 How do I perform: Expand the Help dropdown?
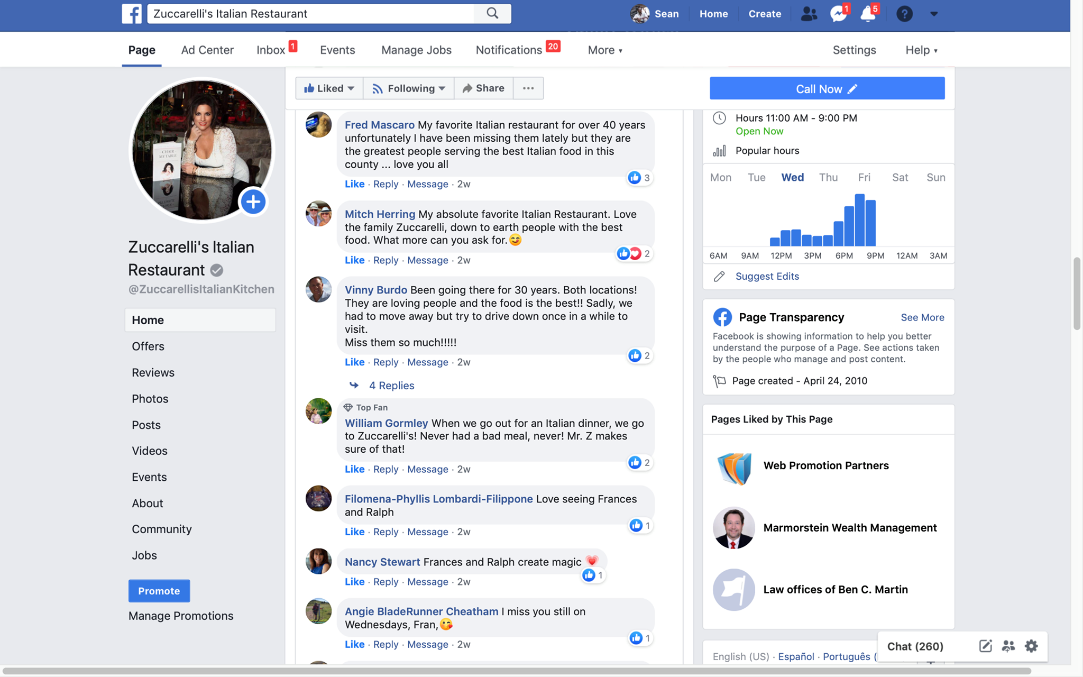click(x=921, y=50)
